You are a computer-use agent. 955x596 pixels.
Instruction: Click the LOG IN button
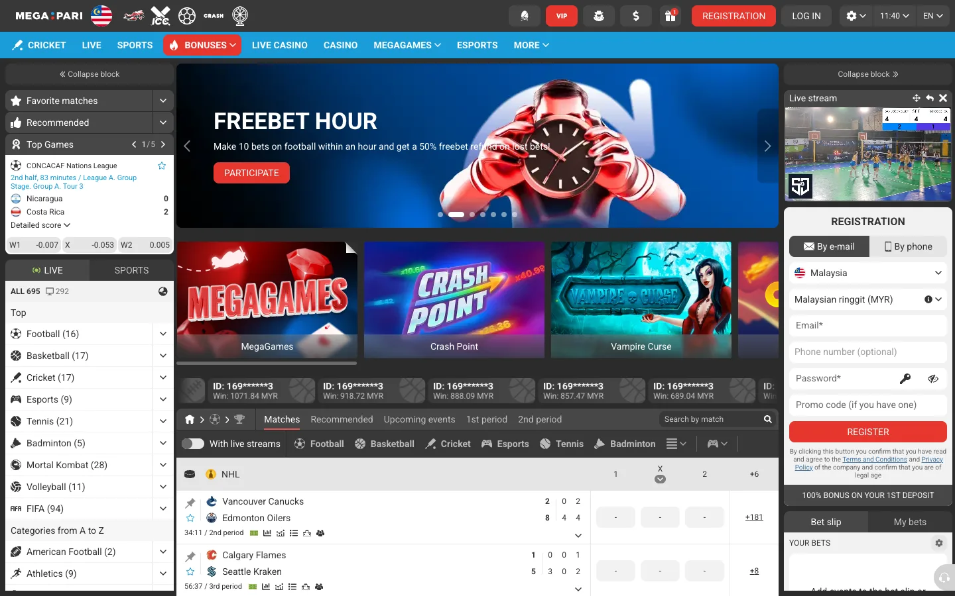pyautogui.click(x=806, y=16)
